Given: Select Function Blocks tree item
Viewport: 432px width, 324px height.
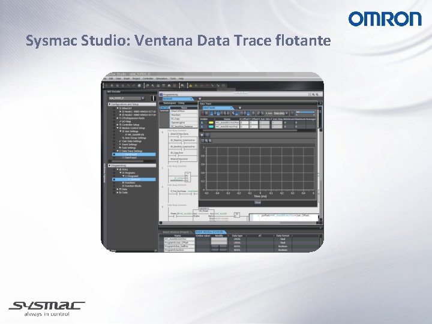Looking at the screenshot, I should (134, 186).
